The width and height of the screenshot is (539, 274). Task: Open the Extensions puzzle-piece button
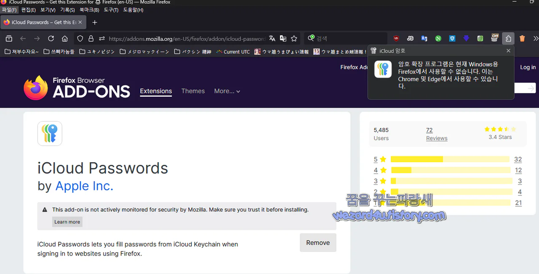508,39
